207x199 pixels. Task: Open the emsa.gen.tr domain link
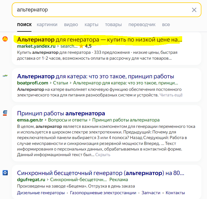(x=30, y=120)
